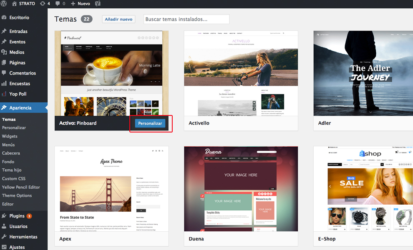Click the Añadir nuevo button
The height and width of the screenshot is (250, 413).
118,19
